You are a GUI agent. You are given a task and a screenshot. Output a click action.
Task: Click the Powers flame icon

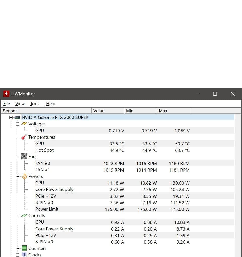[x=24, y=176]
